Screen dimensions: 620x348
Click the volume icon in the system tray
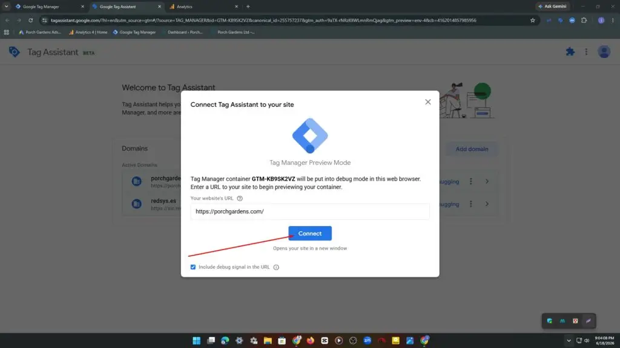pos(586,341)
